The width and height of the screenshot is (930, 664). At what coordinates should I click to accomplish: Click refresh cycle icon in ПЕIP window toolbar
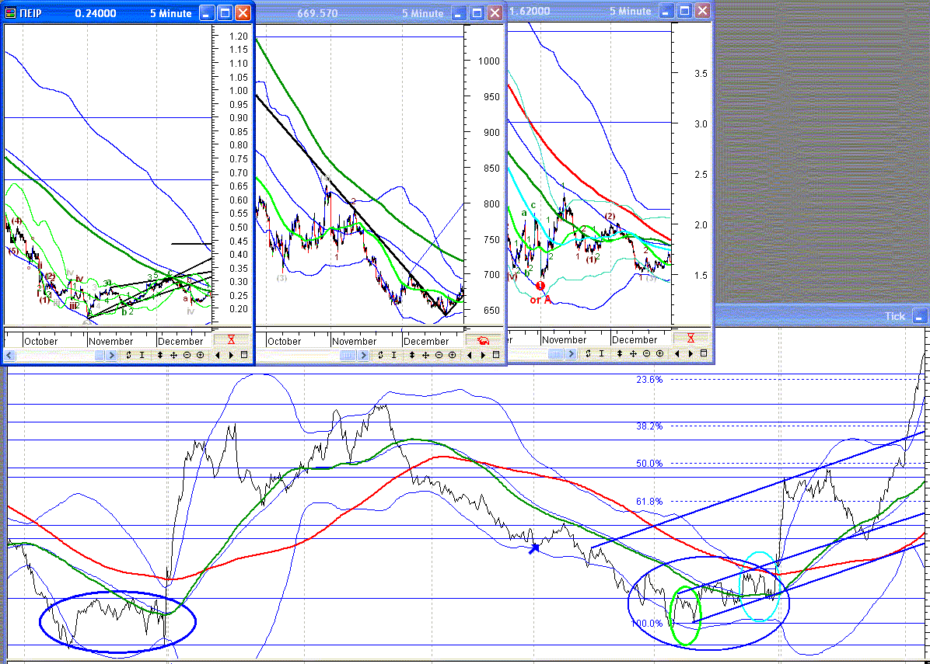point(128,356)
